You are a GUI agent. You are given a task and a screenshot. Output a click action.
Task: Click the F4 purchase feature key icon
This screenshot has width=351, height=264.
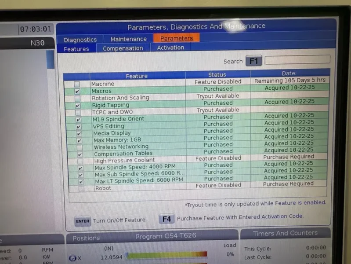pos(166,219)
